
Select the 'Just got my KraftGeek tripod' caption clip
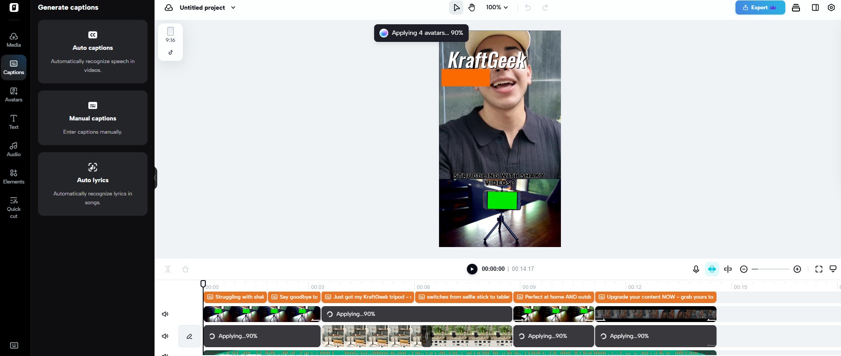(x=368, y=297)
